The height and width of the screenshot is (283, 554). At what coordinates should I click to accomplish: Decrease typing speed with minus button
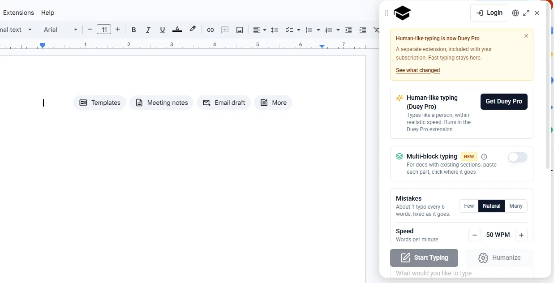click(475, 235)
